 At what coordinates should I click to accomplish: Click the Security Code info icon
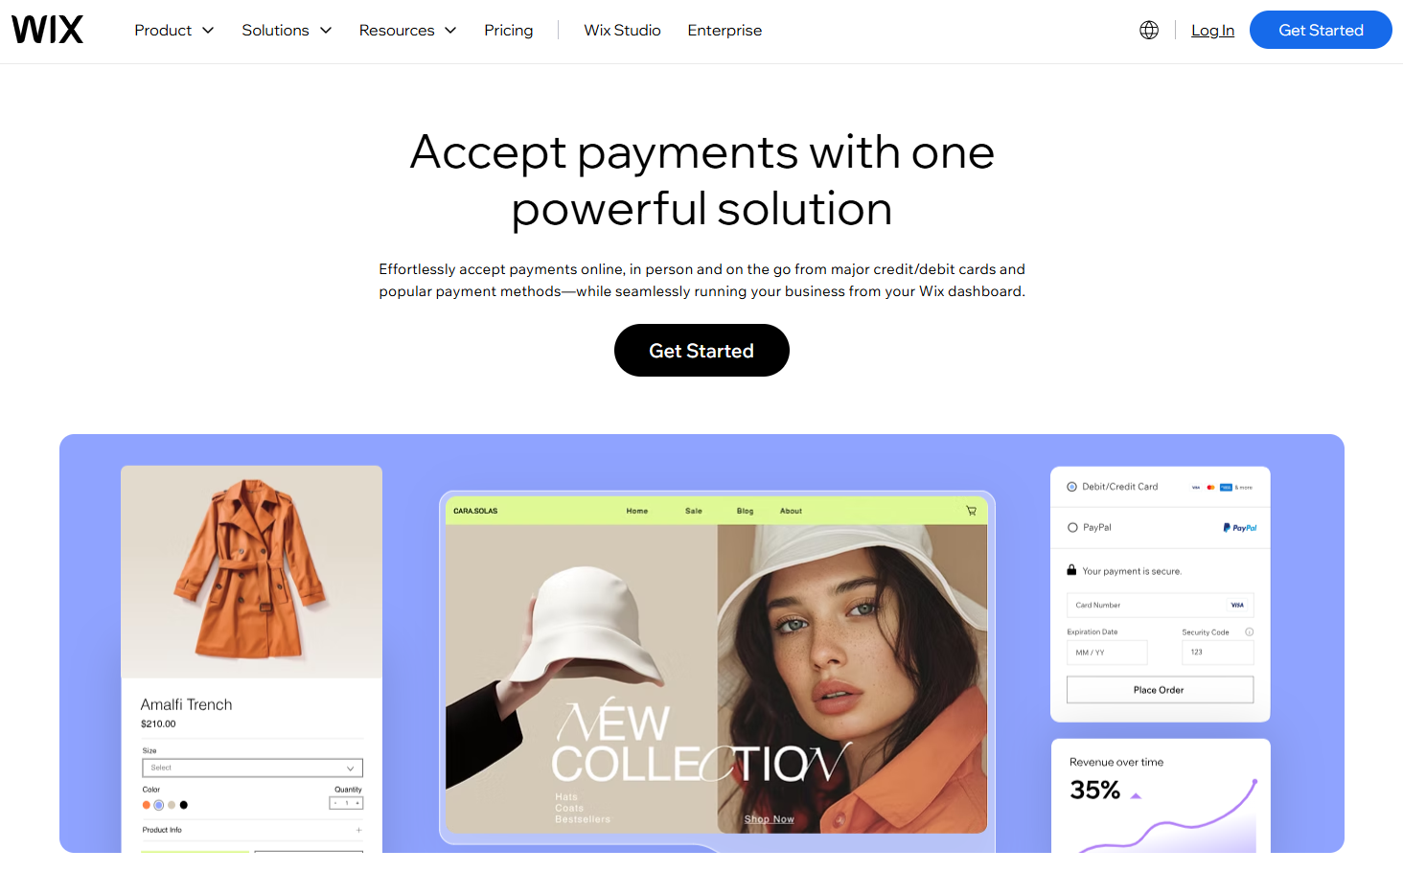click(x=1249, y=632)
